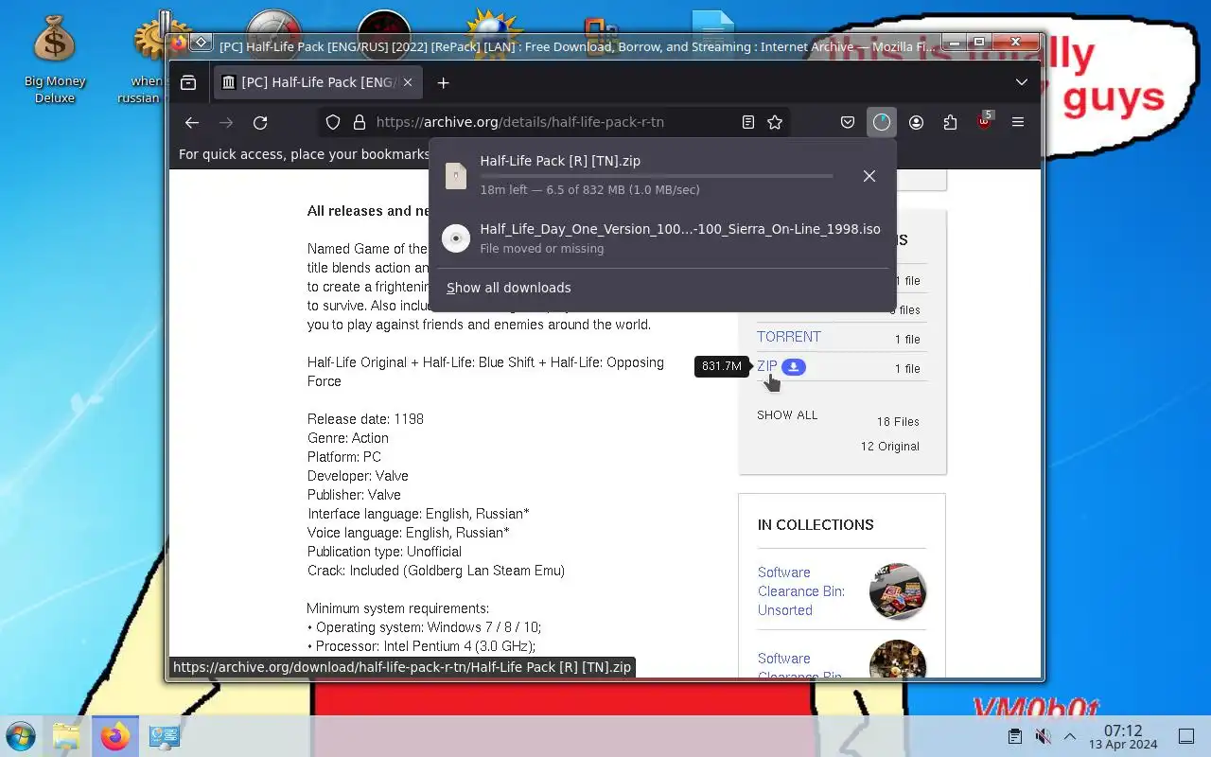Click the clipboard tray icon
Screen dimensions: 1211x757
[x=1014, y=736]
